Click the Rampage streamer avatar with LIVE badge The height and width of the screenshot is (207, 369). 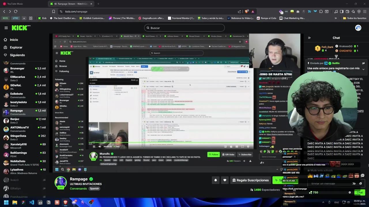(61, 183)
